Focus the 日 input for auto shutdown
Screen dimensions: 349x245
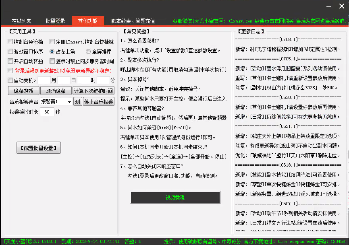[x=64, y=80]
